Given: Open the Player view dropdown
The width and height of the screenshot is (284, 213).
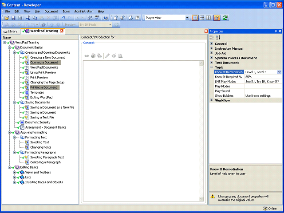Looking at the screenshot, I should 187,18.
